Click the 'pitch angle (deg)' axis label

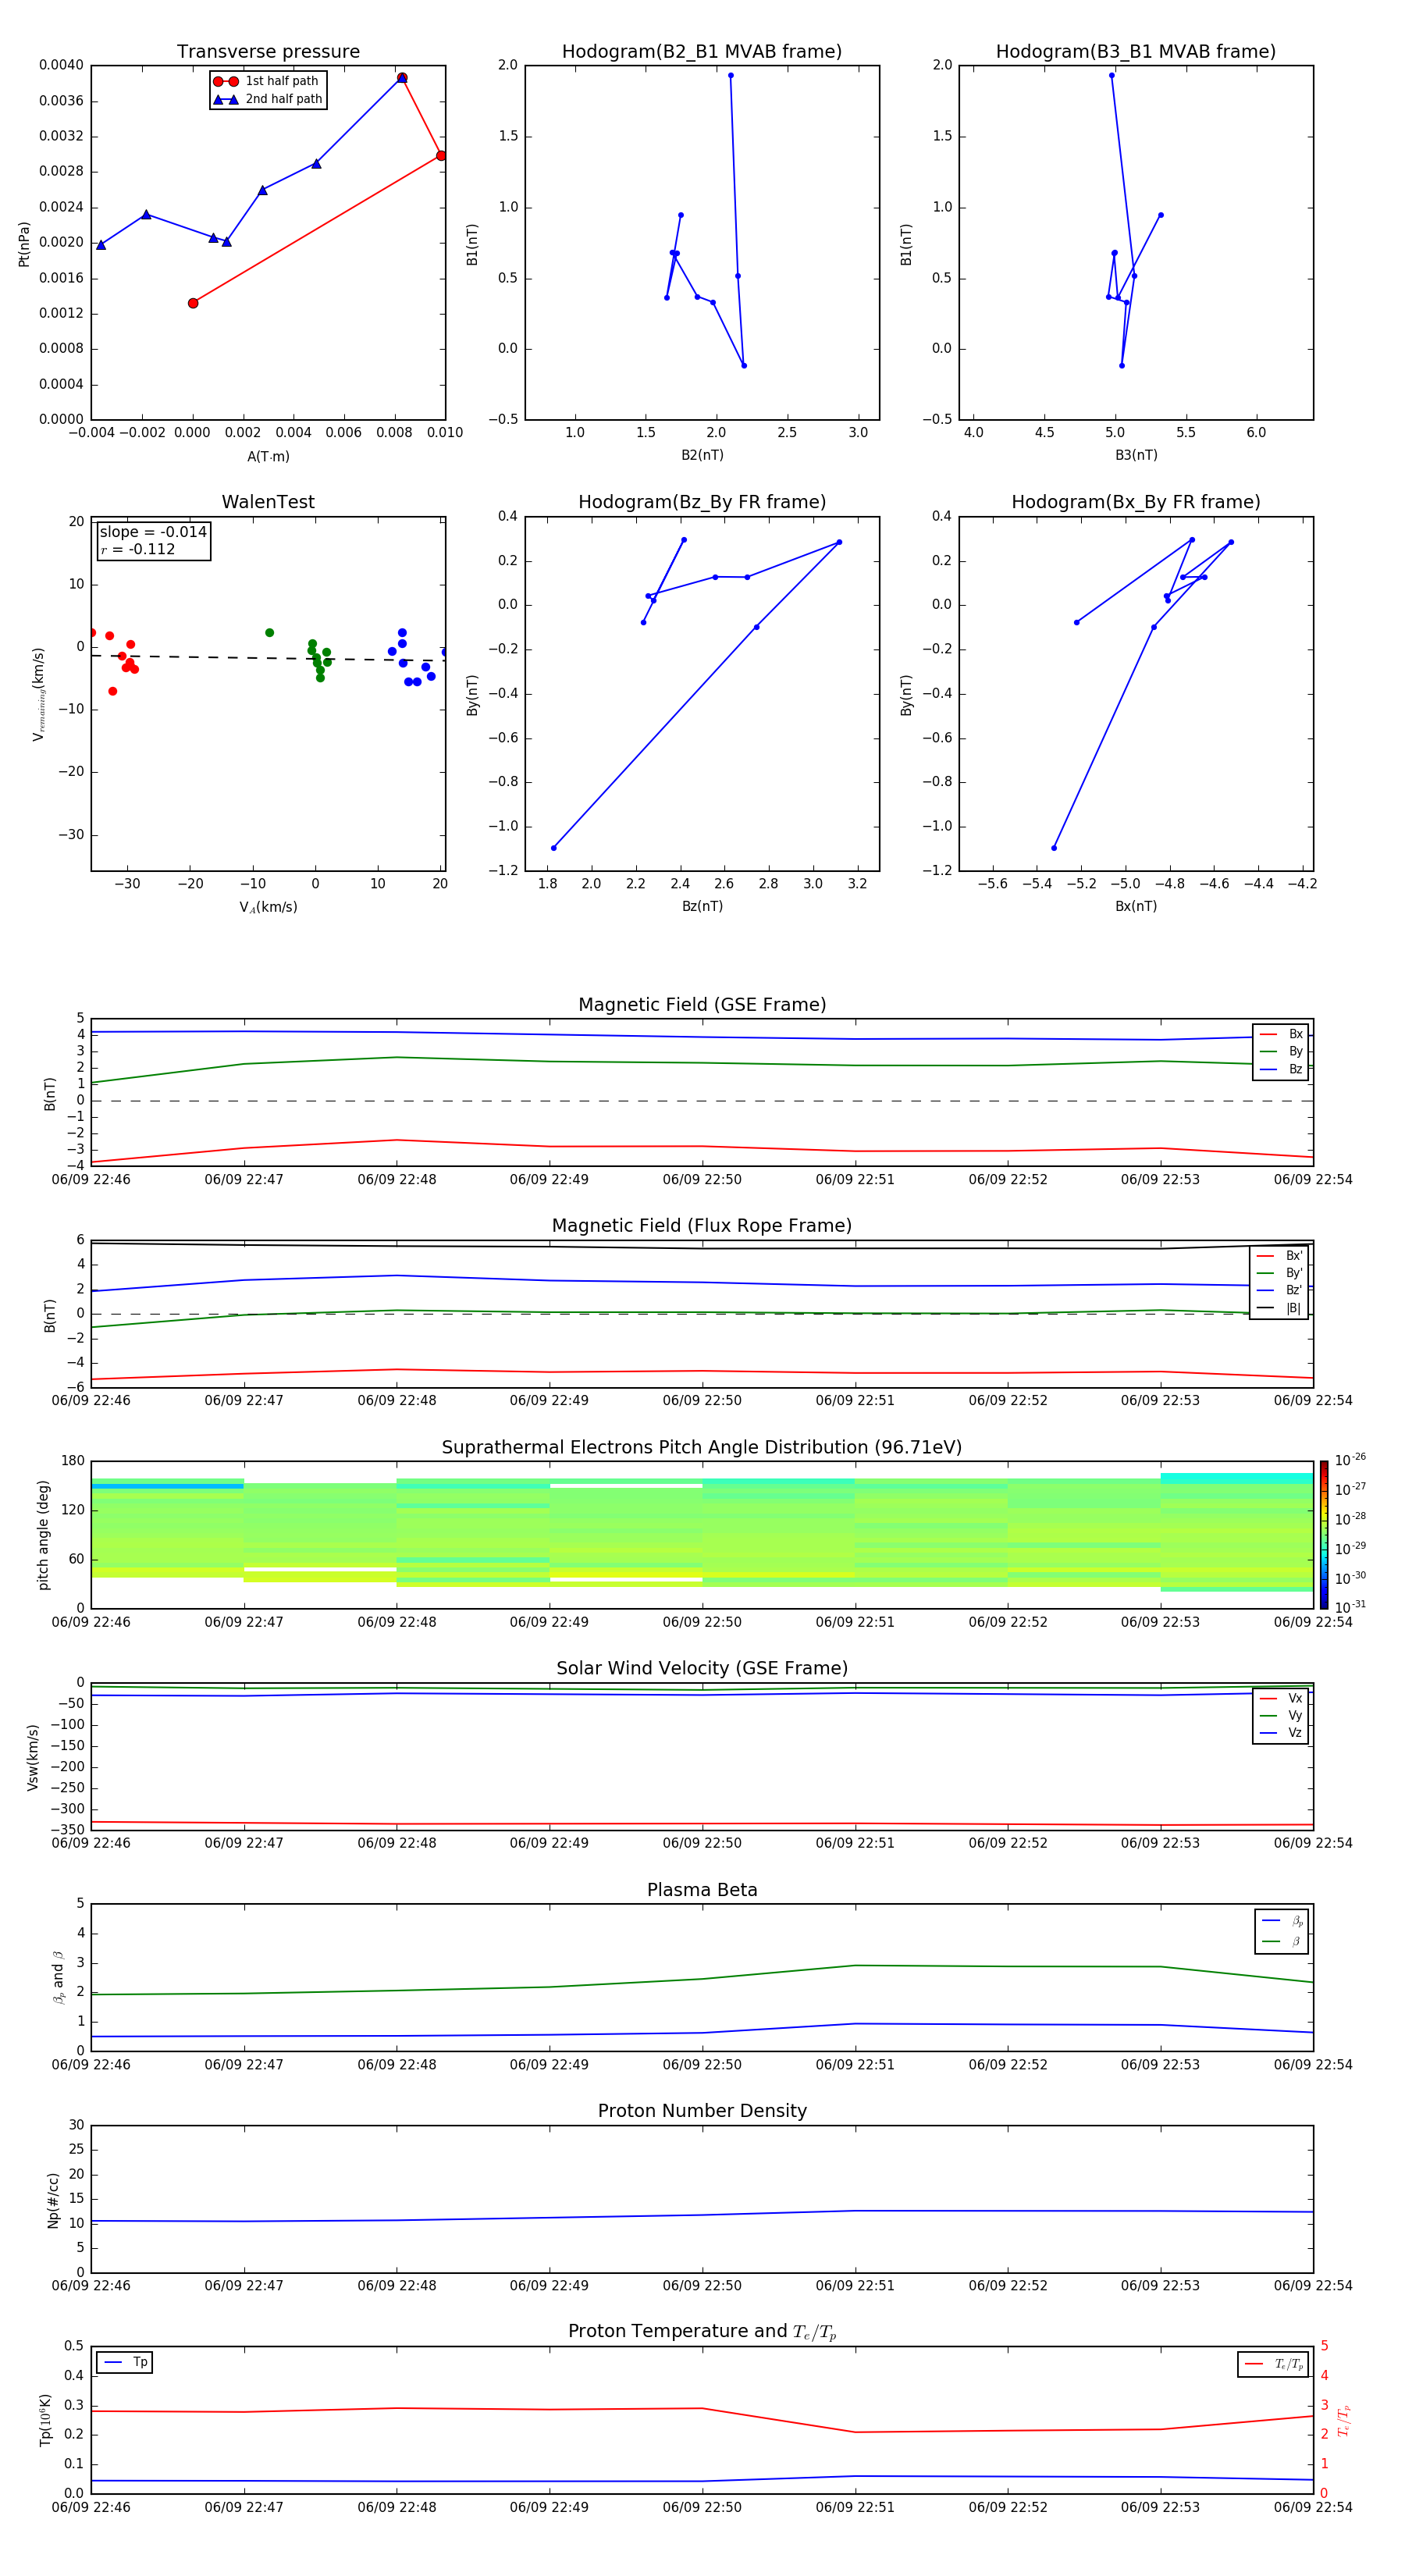[x=43, y=1535]
